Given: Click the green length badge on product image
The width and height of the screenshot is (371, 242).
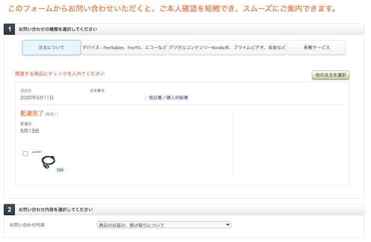Looking at the screenshot, I should 60,170.
